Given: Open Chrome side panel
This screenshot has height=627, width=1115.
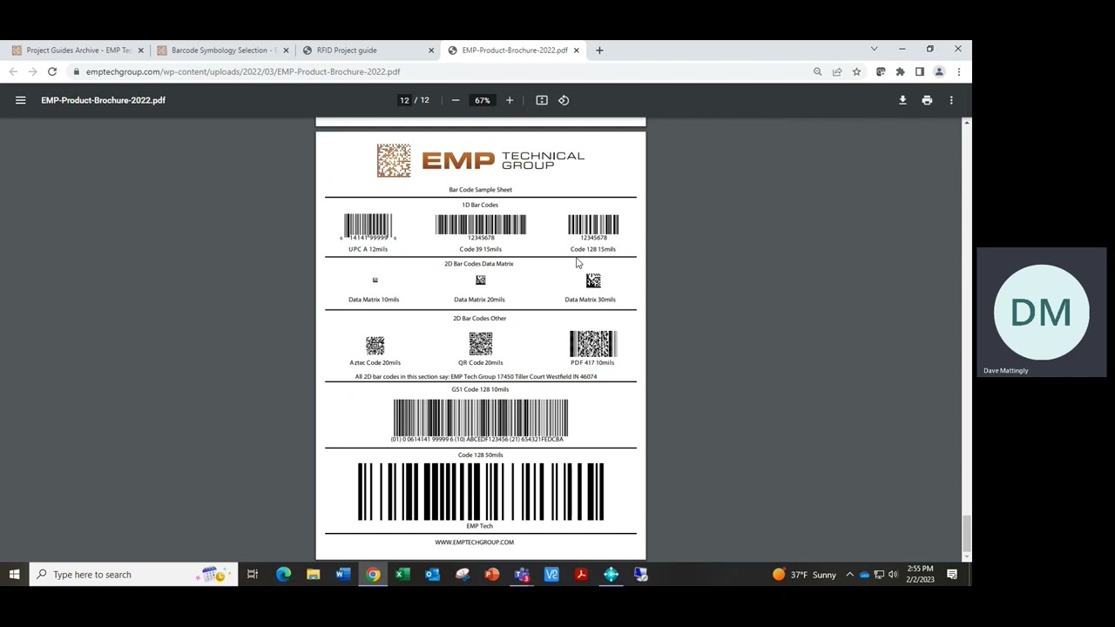Looking at the screenshot, I should [x=919, y=71].
